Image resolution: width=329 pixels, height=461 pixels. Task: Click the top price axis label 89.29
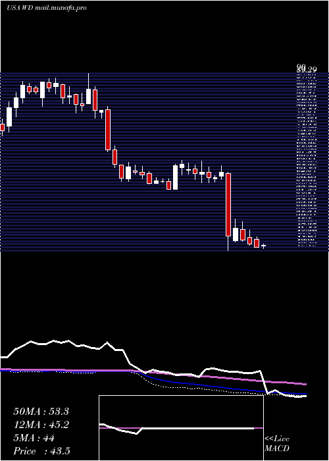click(x=307, y=69)
